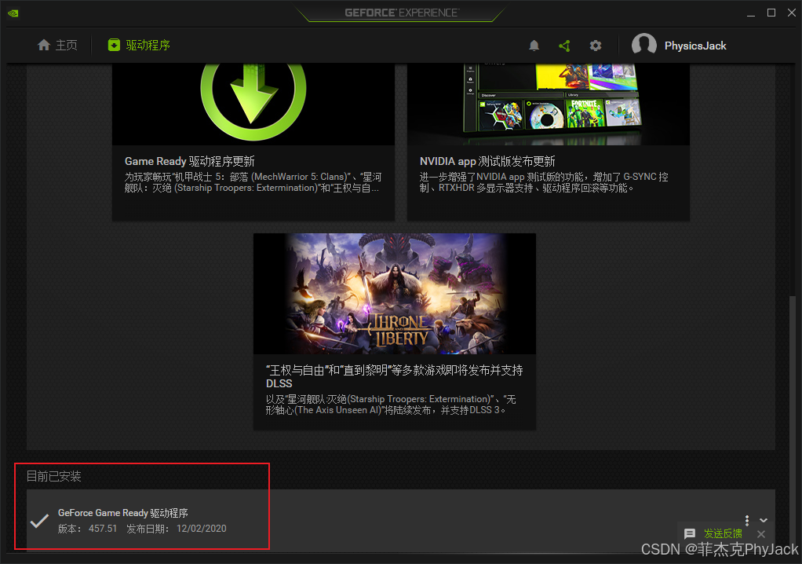
Task: Open the three-dot menu for installed driver
Action: tap(747, 521)
